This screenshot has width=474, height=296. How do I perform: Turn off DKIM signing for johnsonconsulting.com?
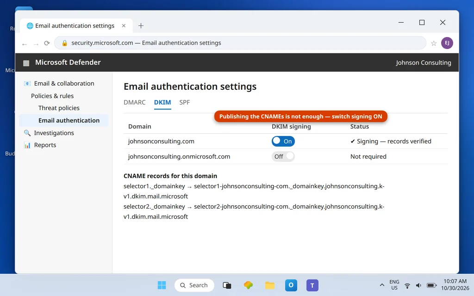pyautogui.click(x=283, y=142)
